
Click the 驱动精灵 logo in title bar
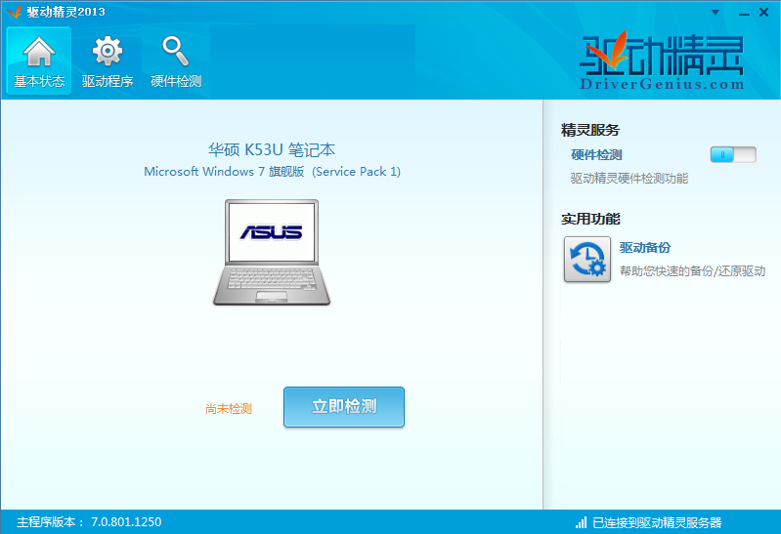coord(14,12)
